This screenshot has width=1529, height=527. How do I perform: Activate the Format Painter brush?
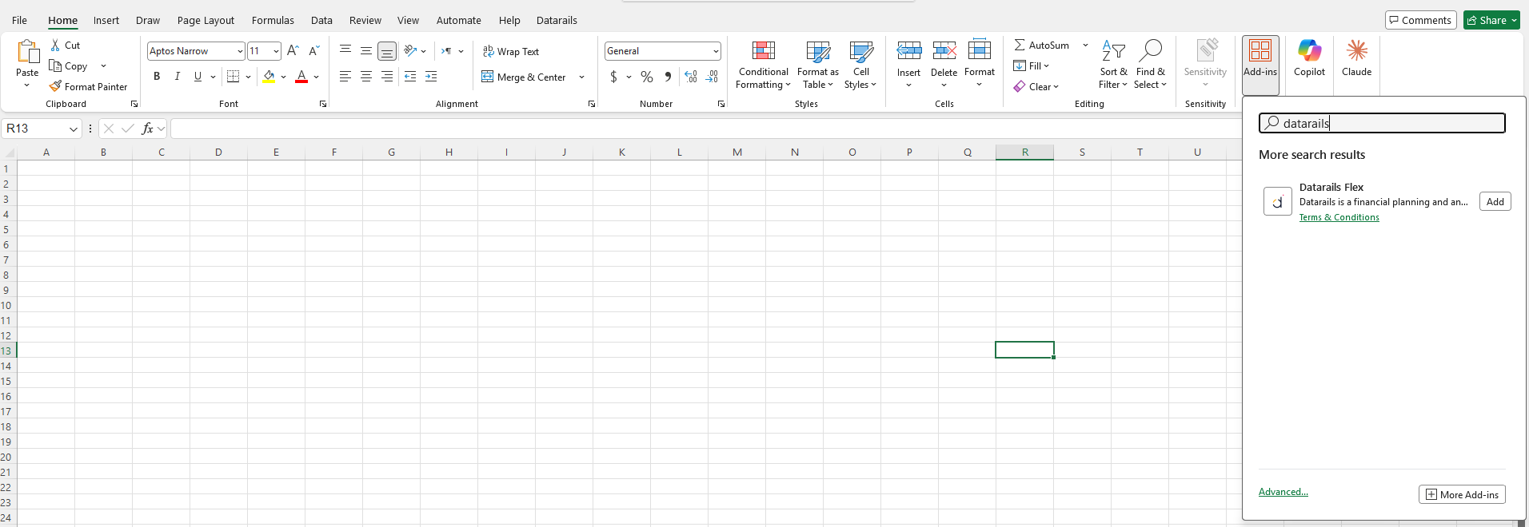tap(55, 86)
